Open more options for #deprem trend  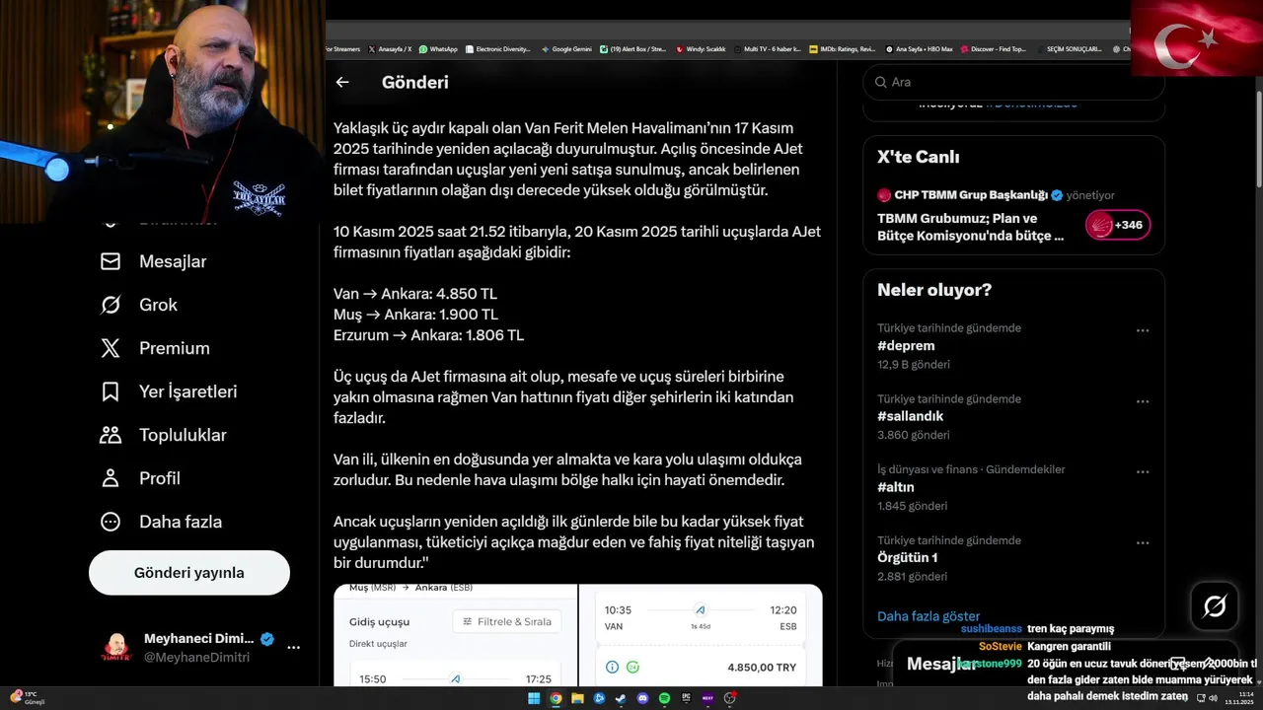coord(1143,330)
